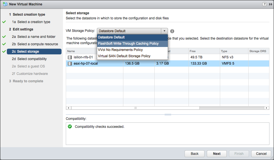Click the green compatibility check icon
Viewport: 274px width, 160px height.
(x=70, y=126)
